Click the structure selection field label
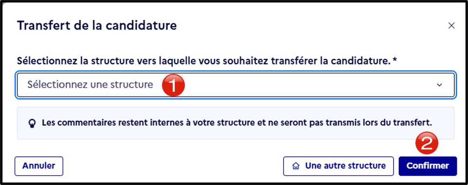 point(207,61)
